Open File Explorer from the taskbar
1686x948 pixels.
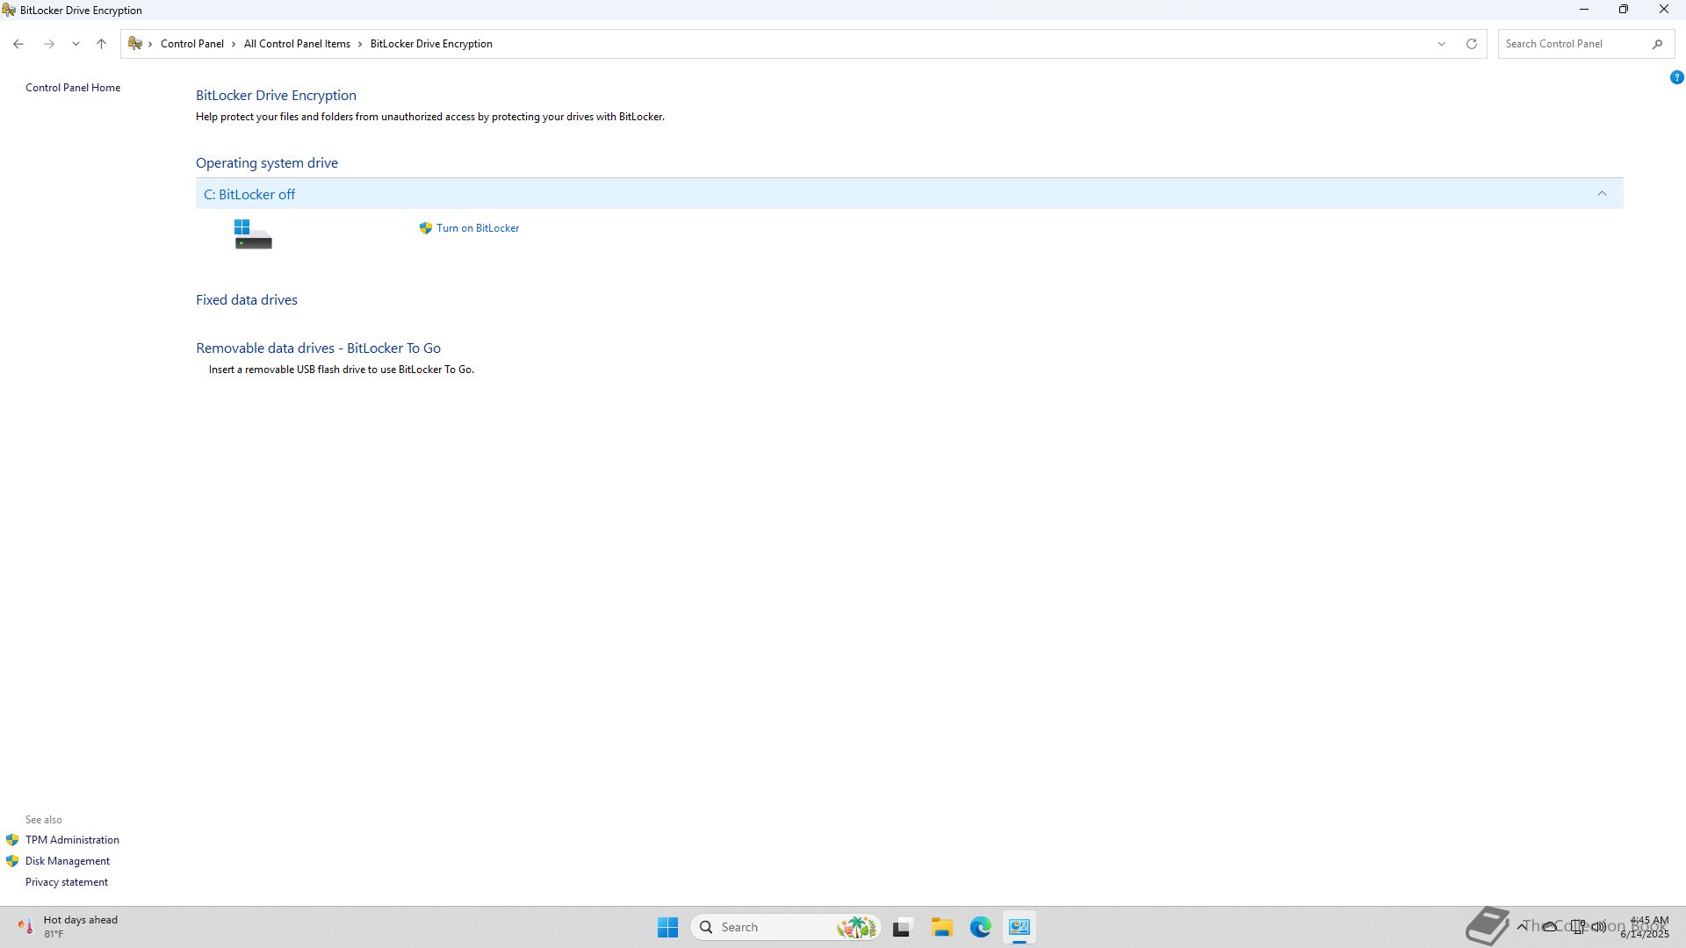pyautogui.click(x=941, y=927)
